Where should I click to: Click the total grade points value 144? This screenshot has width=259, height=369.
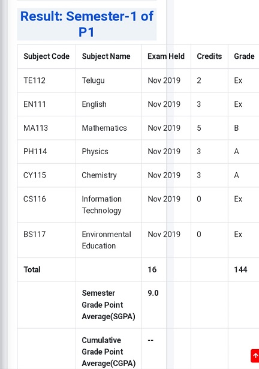point(240,269)
